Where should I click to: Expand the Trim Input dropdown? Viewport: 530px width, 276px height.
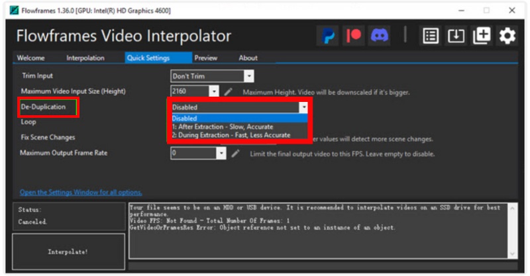point(248,76)
